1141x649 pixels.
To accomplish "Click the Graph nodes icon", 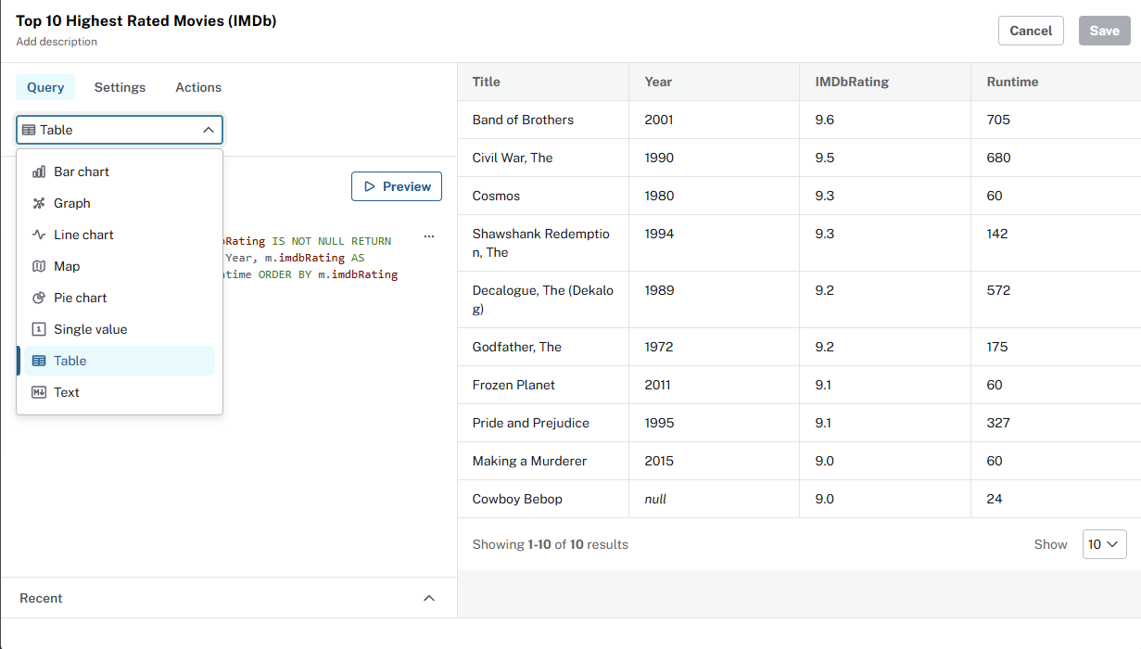I will tap(39, 203).
